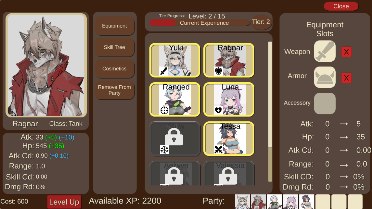The image size is (372, 209).
Task: Click the locked Valessia character padlock
Action: 228,176
